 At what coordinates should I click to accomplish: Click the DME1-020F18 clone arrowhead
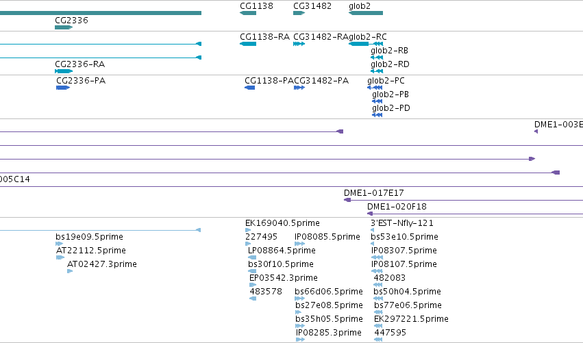tap(370, 214)
